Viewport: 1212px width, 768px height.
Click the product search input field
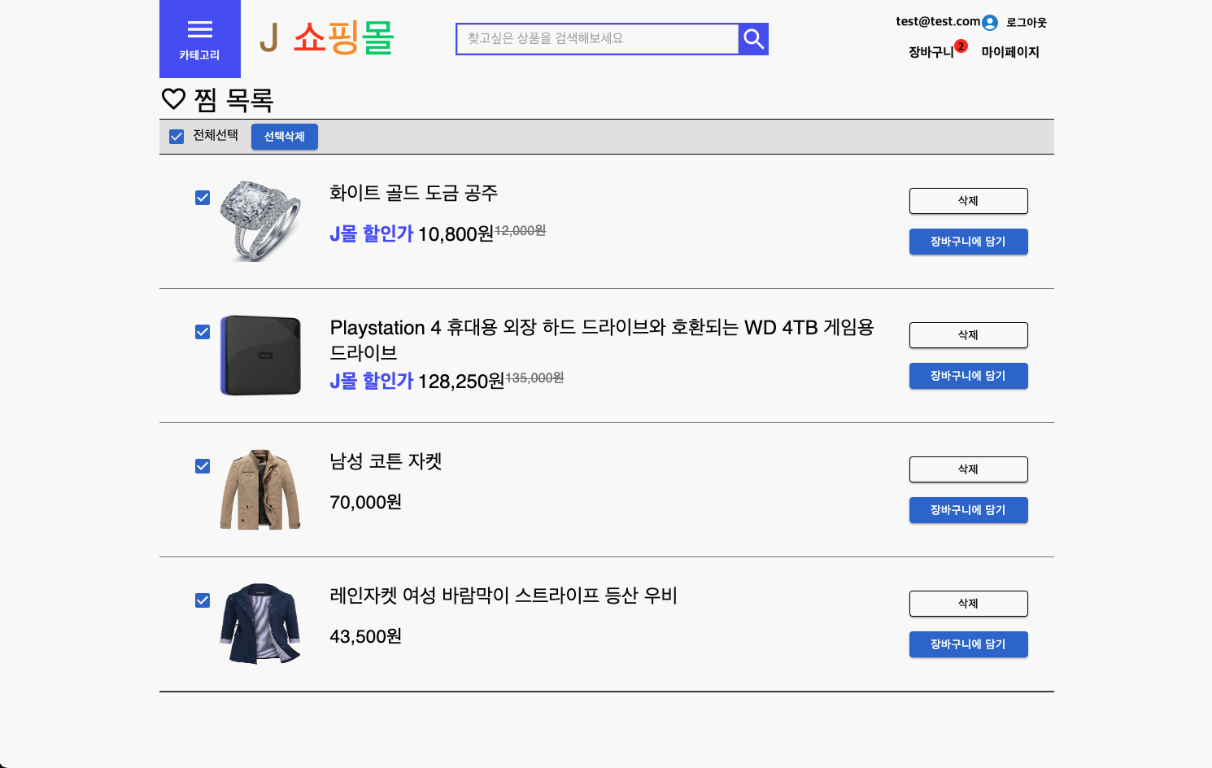(x=597, y=39)
